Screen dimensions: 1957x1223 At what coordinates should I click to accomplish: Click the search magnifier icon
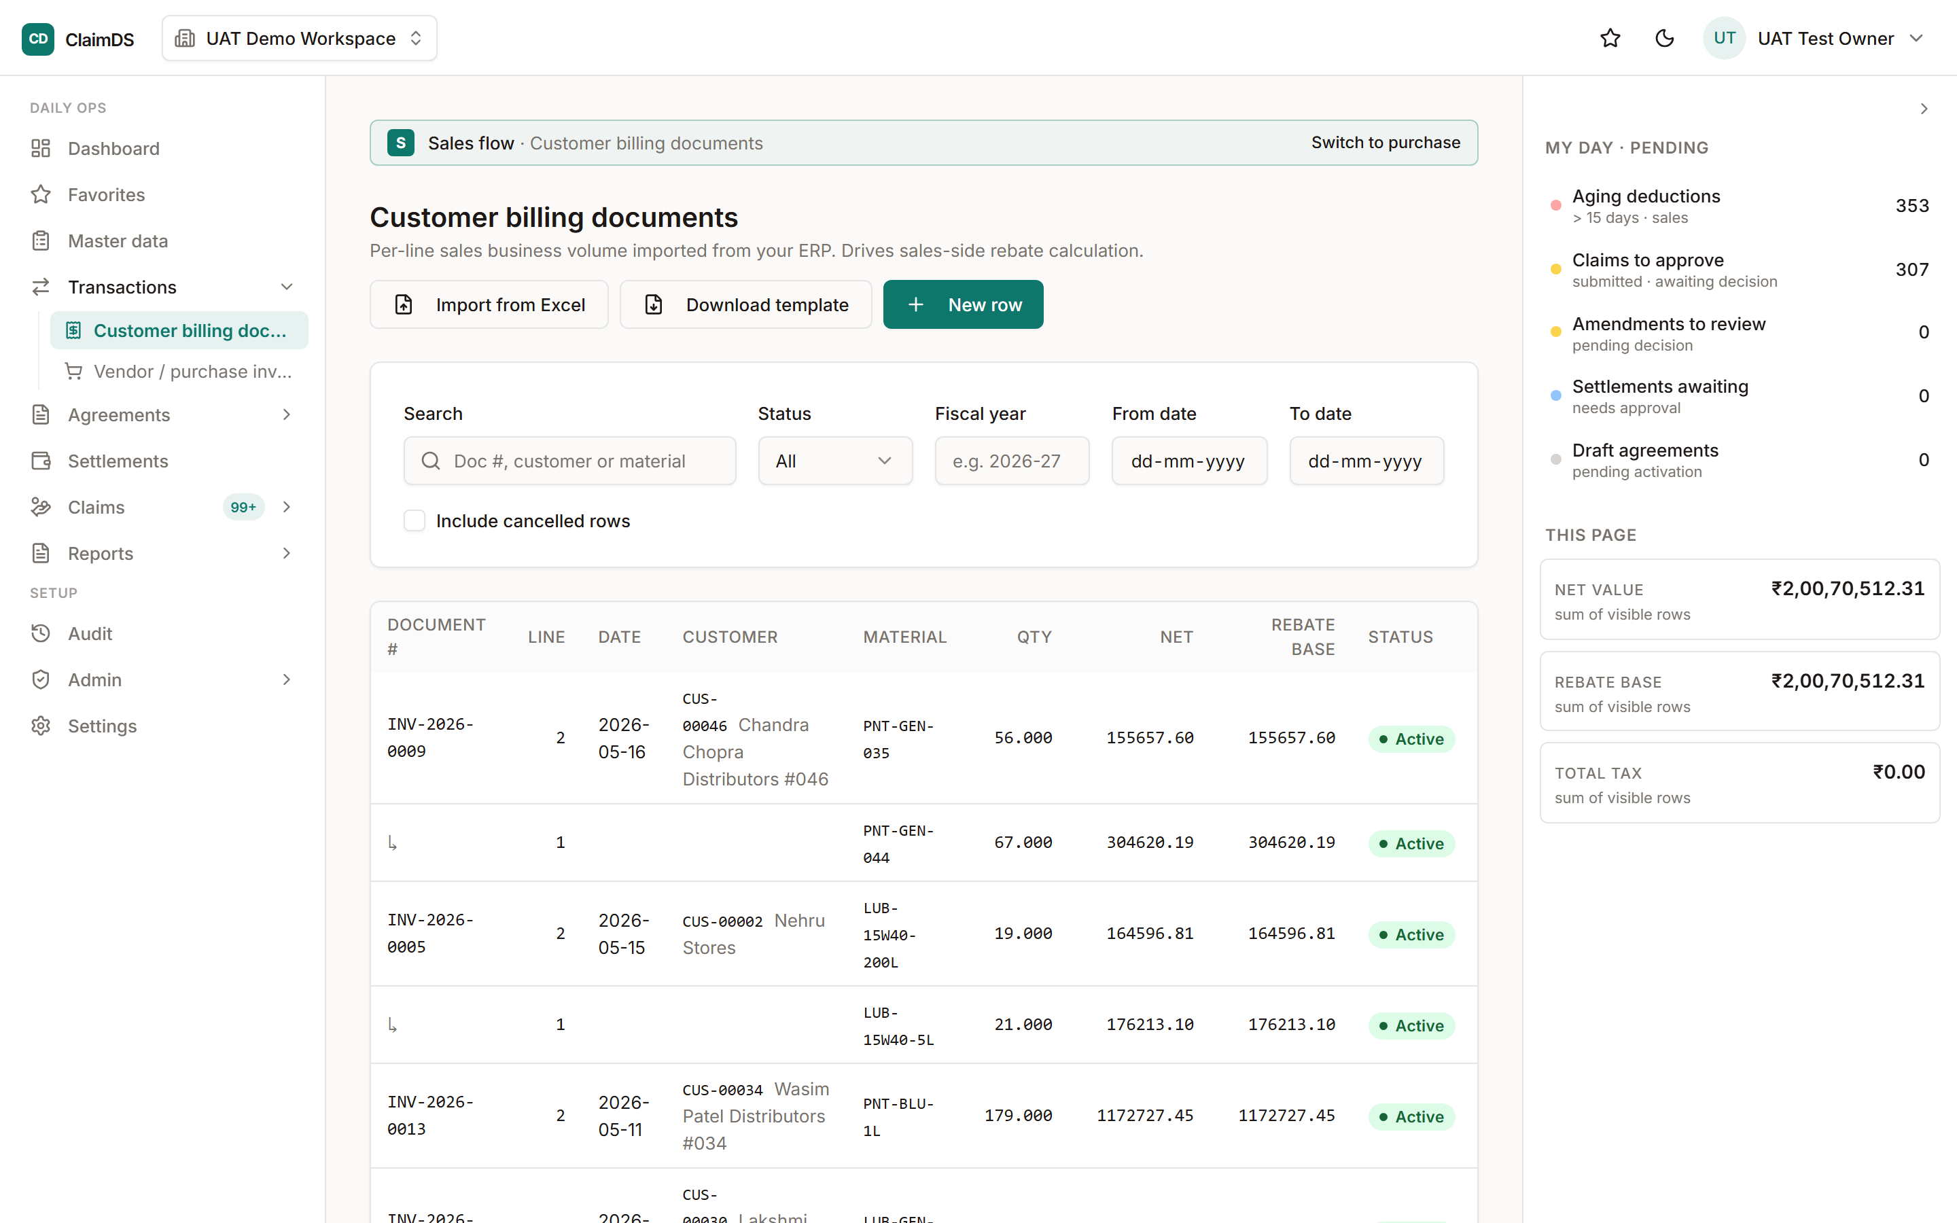(430, 461)
